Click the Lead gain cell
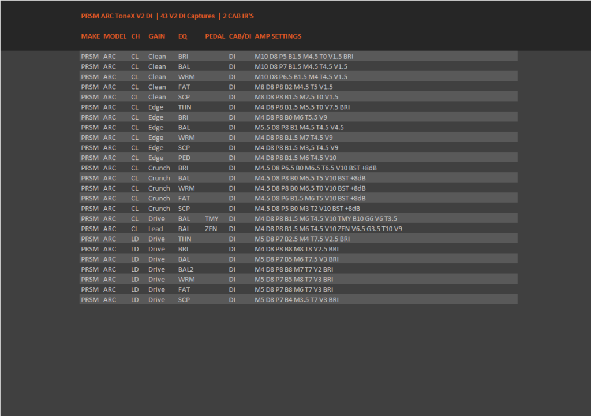 point(156,229)
